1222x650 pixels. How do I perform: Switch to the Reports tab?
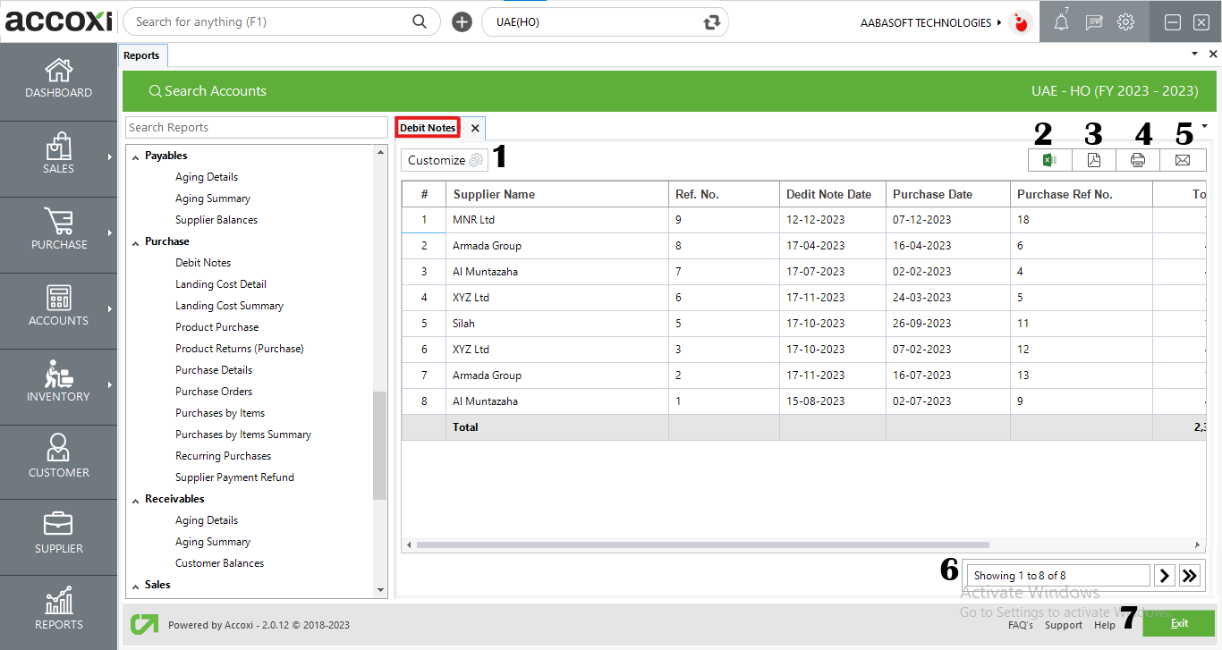[142, 55]
